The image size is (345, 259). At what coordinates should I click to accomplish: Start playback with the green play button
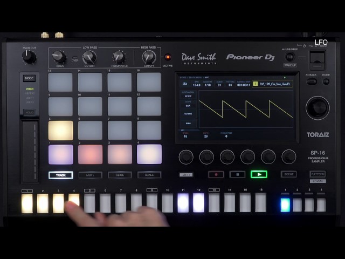click(x=259, y=174)
